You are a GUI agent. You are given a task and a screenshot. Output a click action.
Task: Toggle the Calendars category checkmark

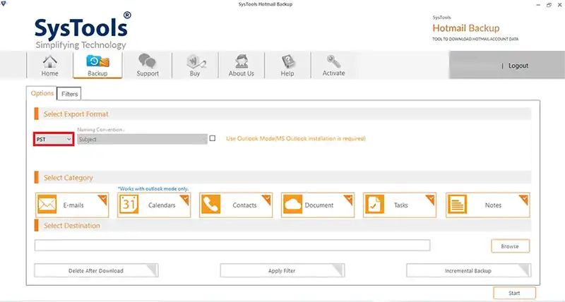[185, 199]
